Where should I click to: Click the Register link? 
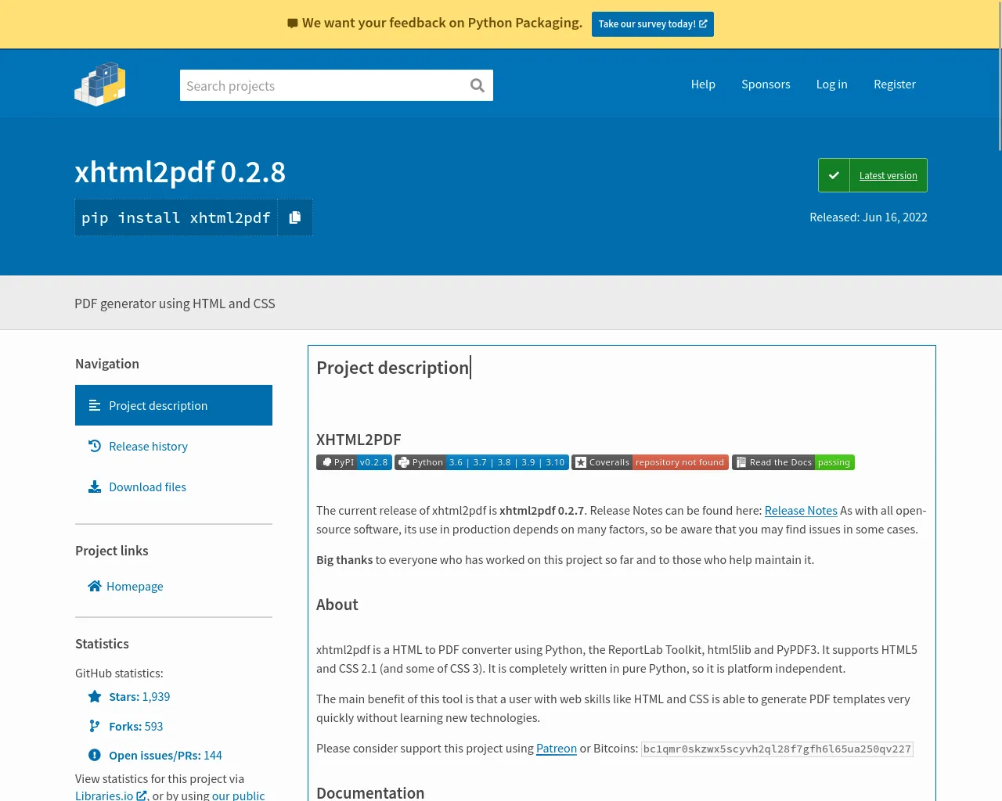894,84
